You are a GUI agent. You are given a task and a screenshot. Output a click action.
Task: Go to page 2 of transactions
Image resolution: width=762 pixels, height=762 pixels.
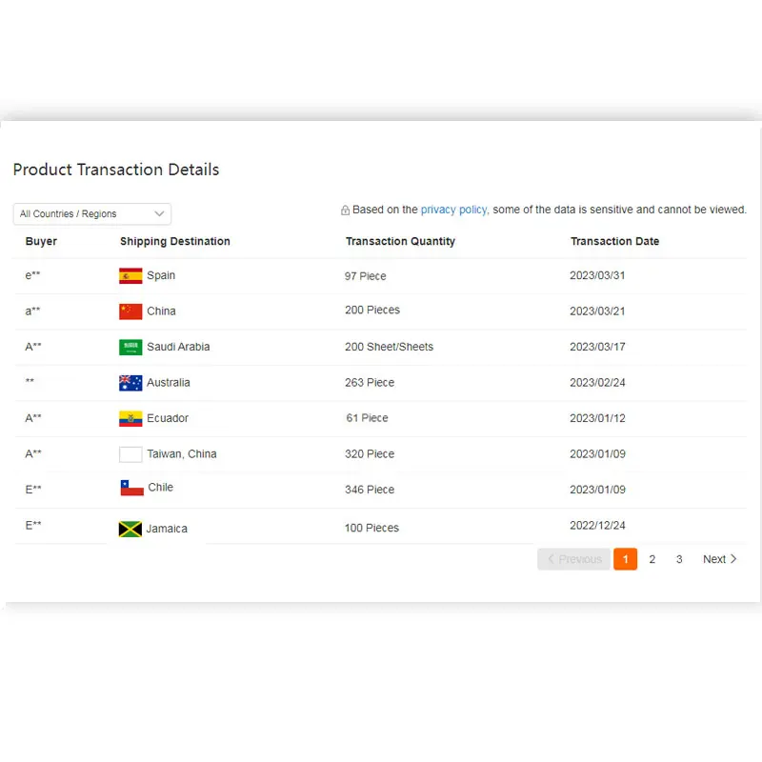(x=652, y=559)
